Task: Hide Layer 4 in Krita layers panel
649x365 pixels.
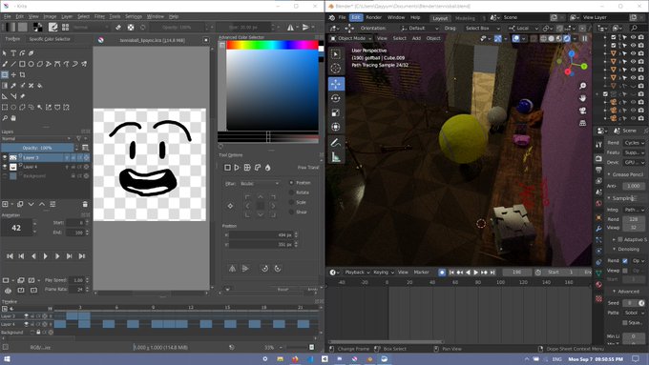Action: point(5,167)
